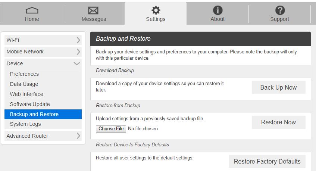The width and height of the screenshot is (316, 171).
Task: Open the About info icon
Action: [218, 10]
